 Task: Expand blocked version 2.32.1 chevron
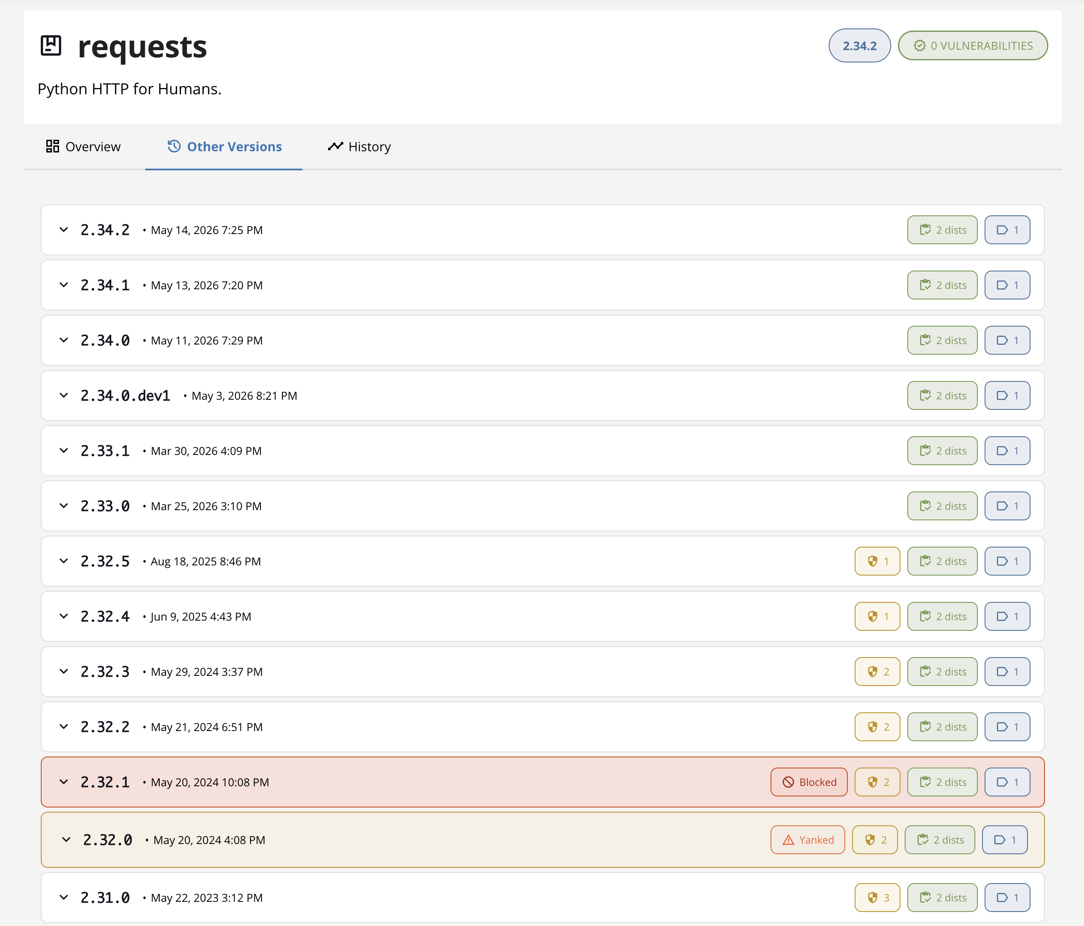point(64,782)
